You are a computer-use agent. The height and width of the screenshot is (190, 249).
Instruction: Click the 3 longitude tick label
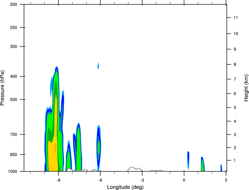click(226, 180)
